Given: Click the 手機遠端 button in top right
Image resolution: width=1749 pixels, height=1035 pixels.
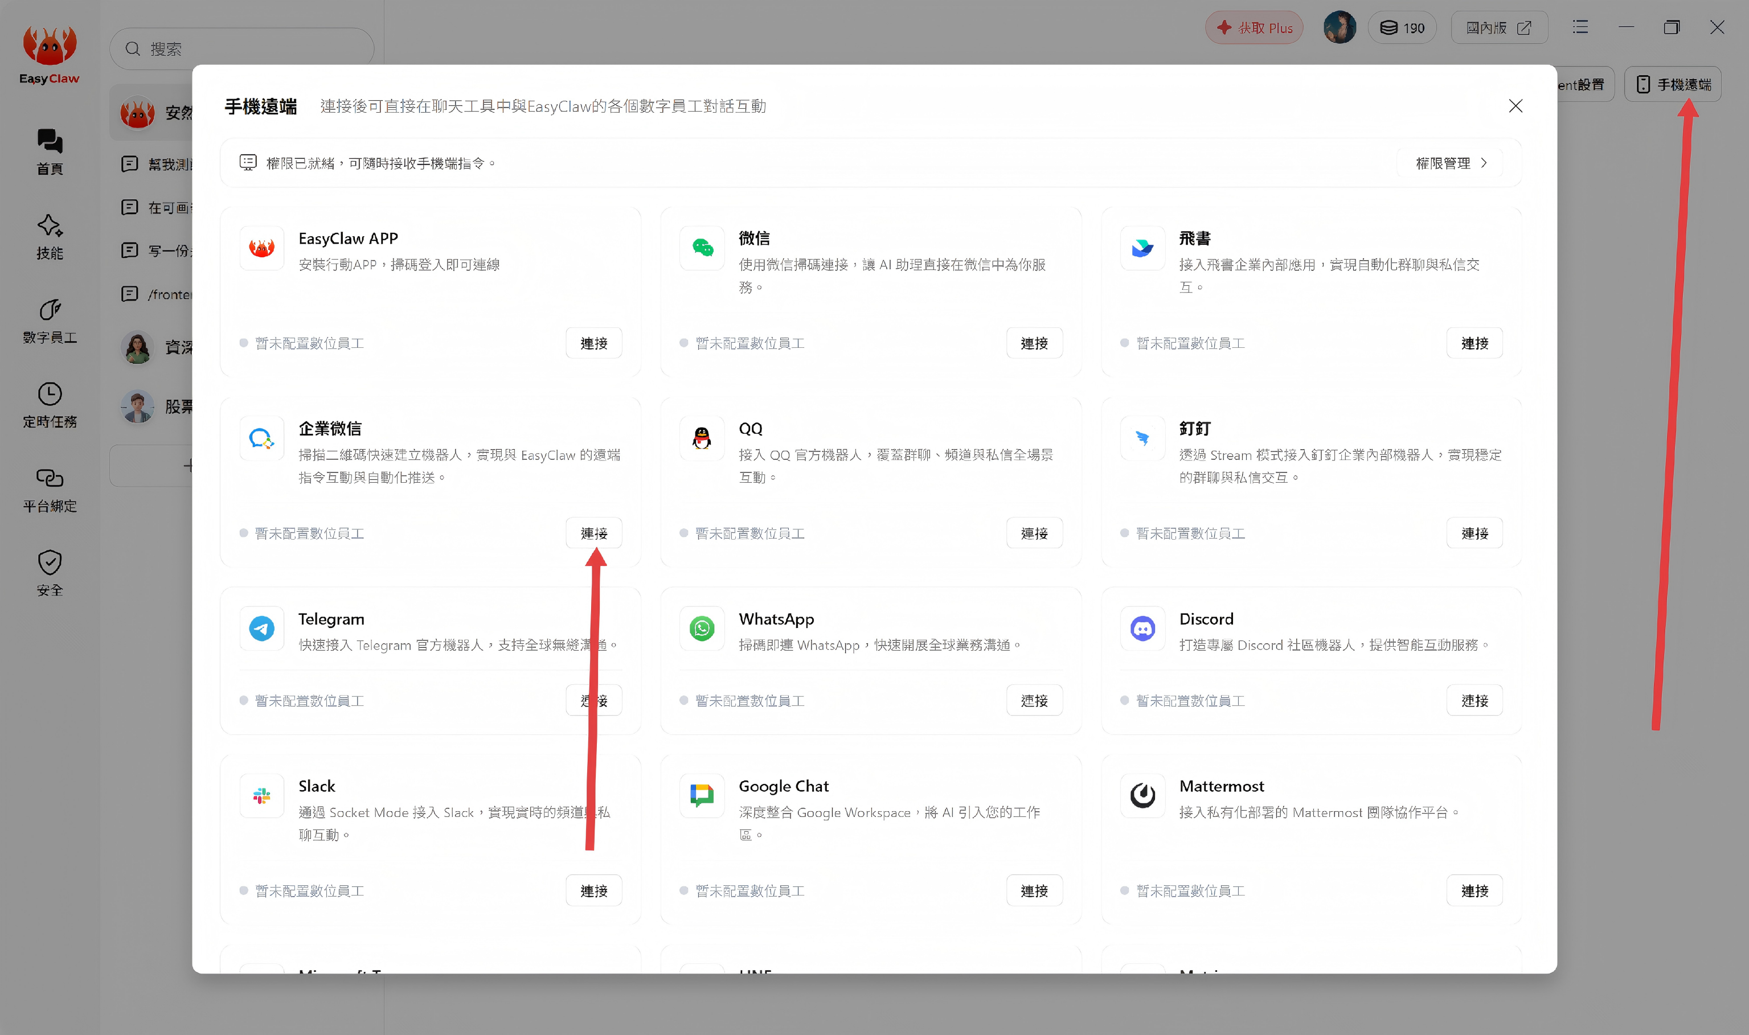Looking at the screenshot, I should click(x=1672, y=84).
